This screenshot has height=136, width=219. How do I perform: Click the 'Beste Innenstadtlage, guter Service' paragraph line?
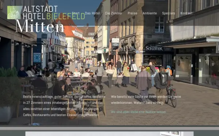point(64,97)
